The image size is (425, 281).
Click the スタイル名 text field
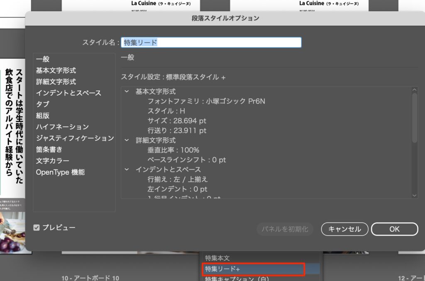point(211,42)
